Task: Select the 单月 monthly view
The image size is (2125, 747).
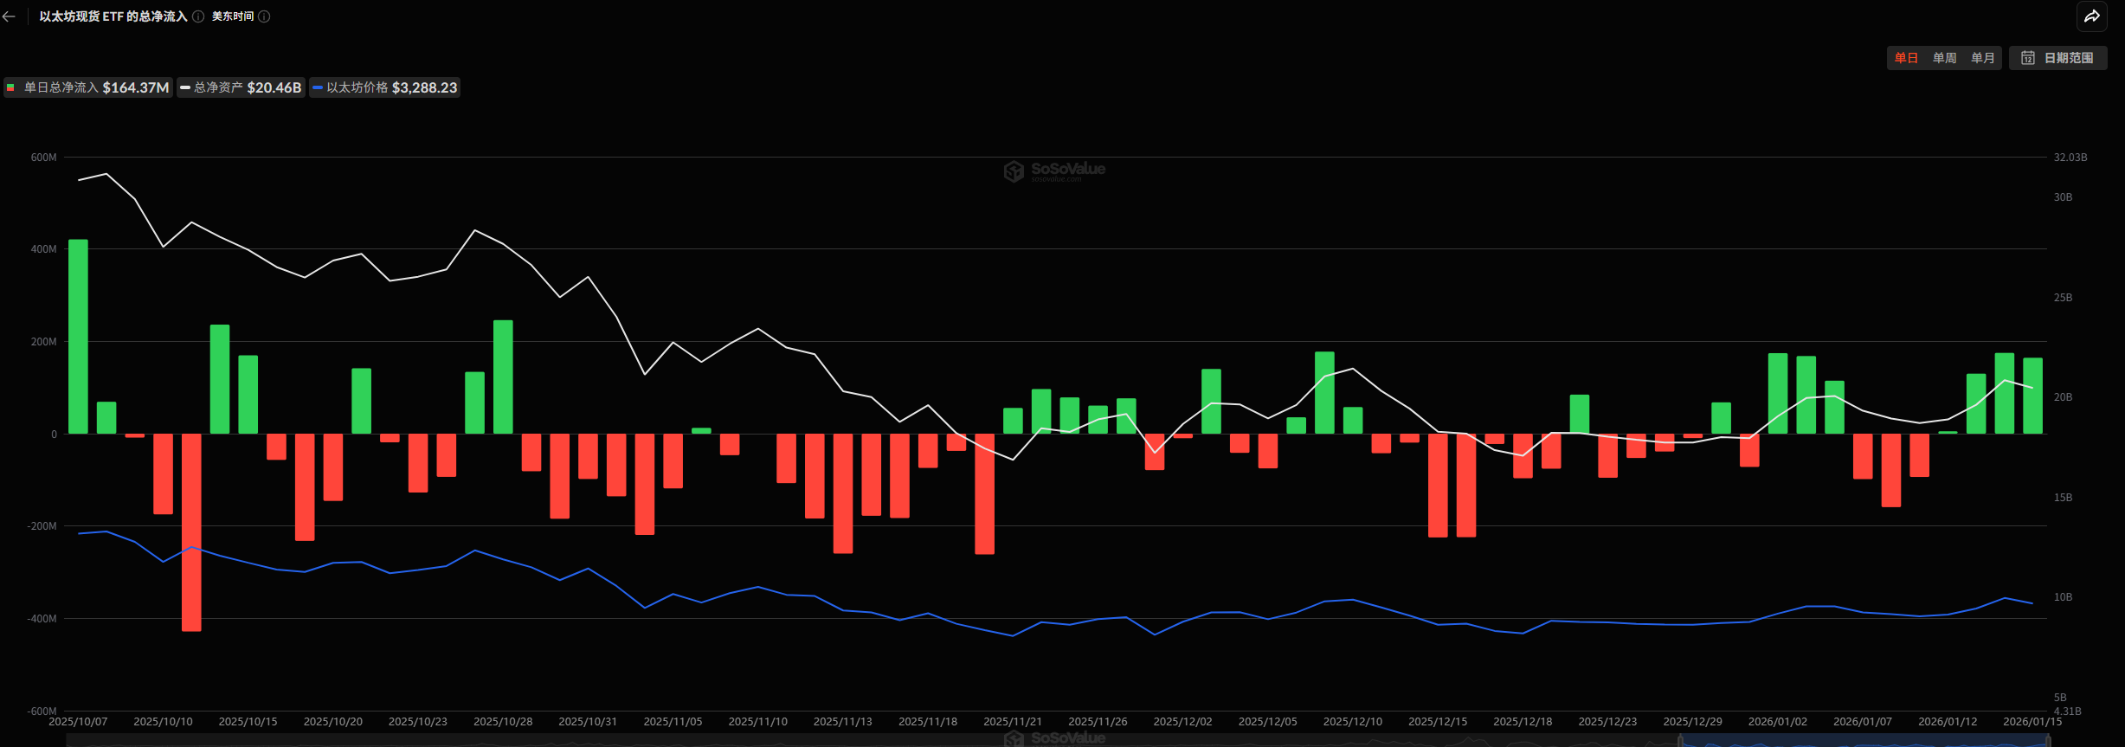Action: click(x=1982, y=58)
